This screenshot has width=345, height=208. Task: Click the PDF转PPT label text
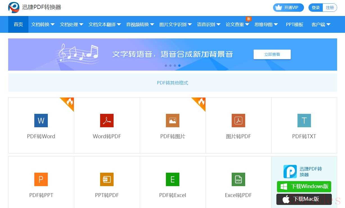41,195
